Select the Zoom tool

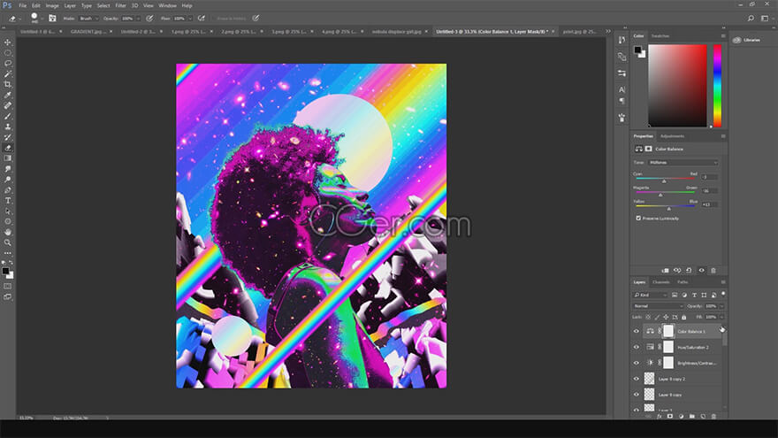point(7,242)
